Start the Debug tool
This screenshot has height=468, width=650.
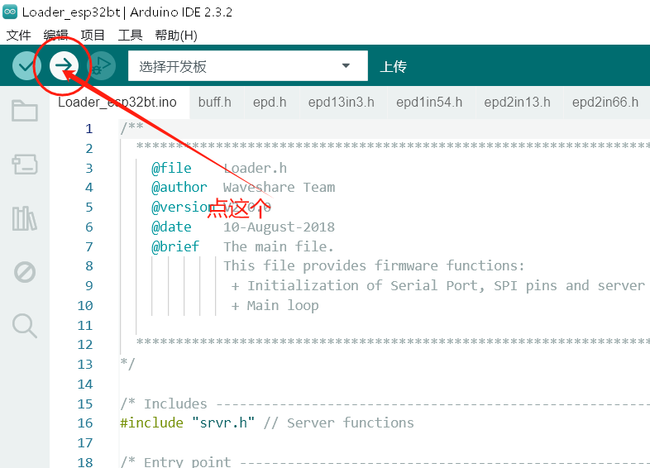101,65
